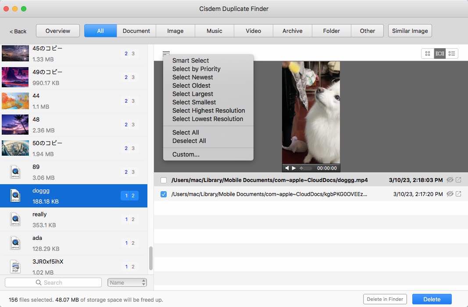Screen dimensions: 468x307
Task: Click the Delete in Finder button
Action: (x=385, y=299)
